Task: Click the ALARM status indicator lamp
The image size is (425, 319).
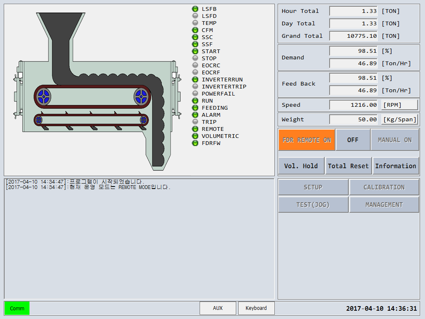Action: (x=195, y=115)
